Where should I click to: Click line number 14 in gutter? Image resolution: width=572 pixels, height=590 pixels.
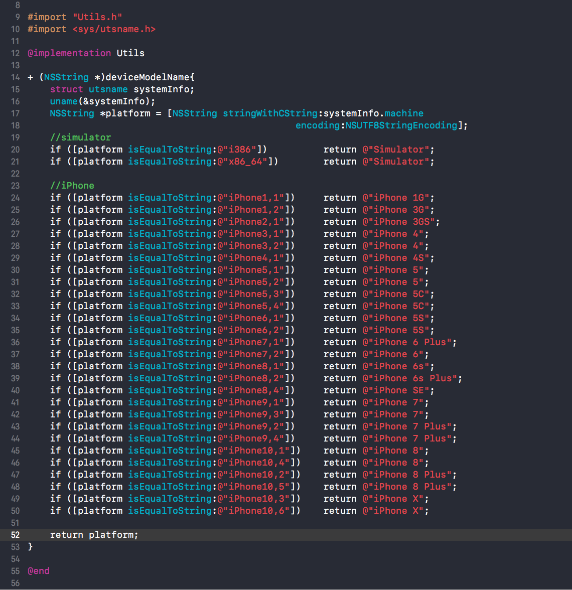click(x=15, y=77)
